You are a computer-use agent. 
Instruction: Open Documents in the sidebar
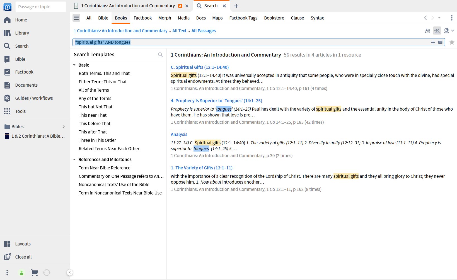coord(26,85)
